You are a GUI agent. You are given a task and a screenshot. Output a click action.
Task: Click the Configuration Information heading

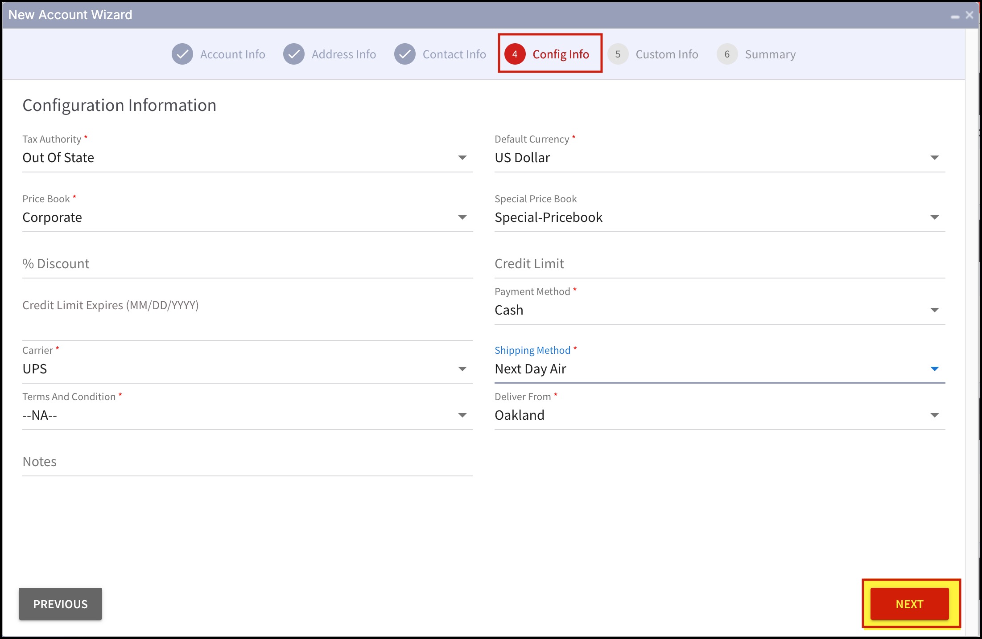click(120, 106)
